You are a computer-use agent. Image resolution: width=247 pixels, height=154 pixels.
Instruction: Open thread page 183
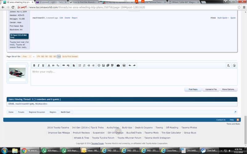[55, 56]
